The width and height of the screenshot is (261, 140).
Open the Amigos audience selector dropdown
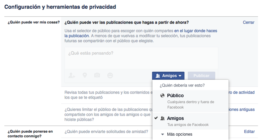[x=168, y=76]
